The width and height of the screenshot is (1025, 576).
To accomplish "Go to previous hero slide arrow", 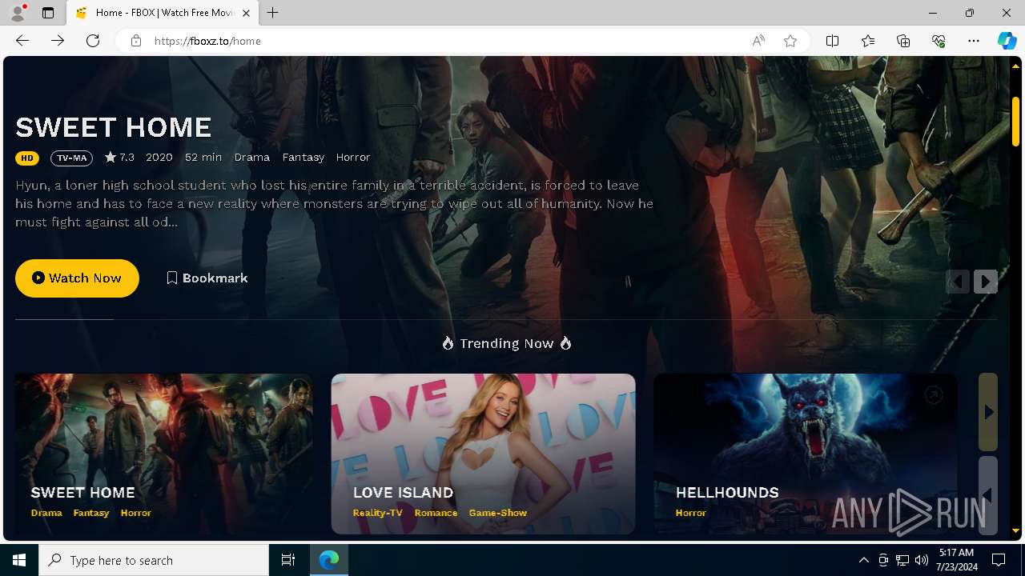I will 958,282.
